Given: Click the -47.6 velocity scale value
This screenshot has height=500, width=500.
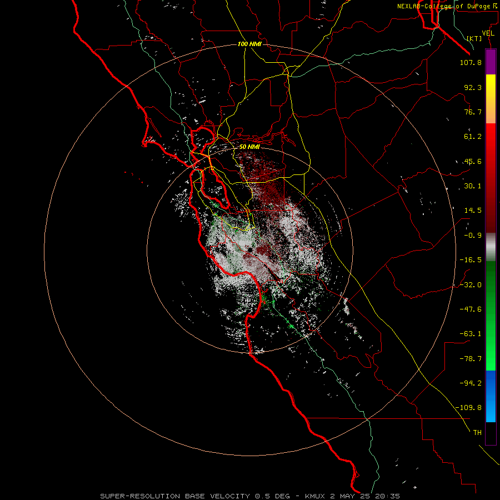Looking at the screenshot, I should [x=471, y=309].
